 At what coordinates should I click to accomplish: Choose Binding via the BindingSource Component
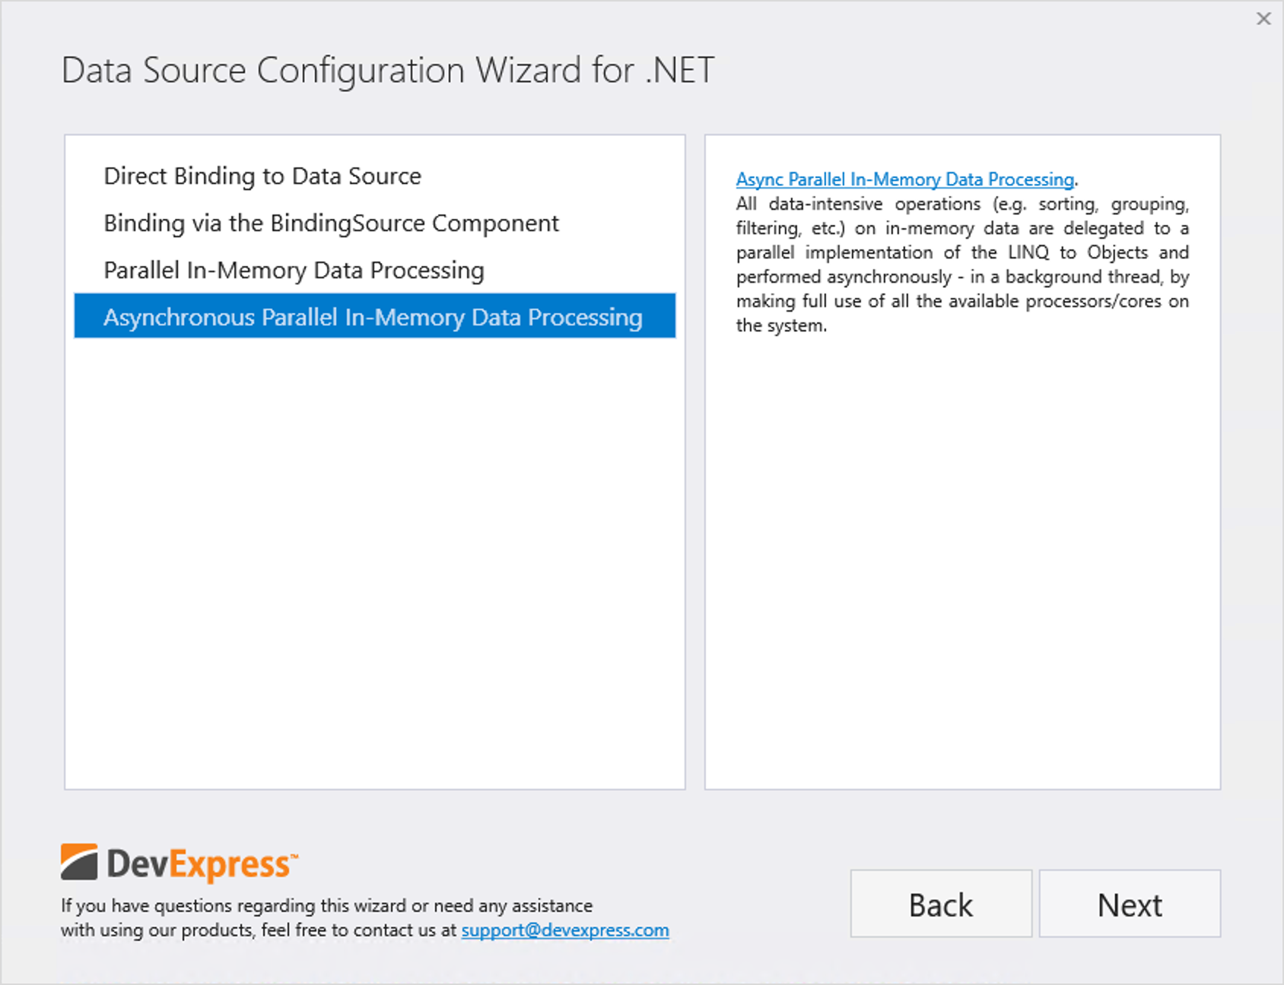pos(331,223)
